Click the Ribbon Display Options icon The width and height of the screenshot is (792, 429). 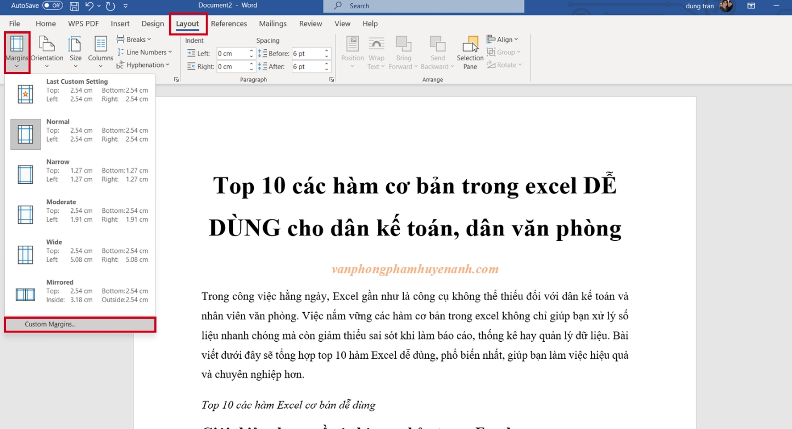[751, 6]
